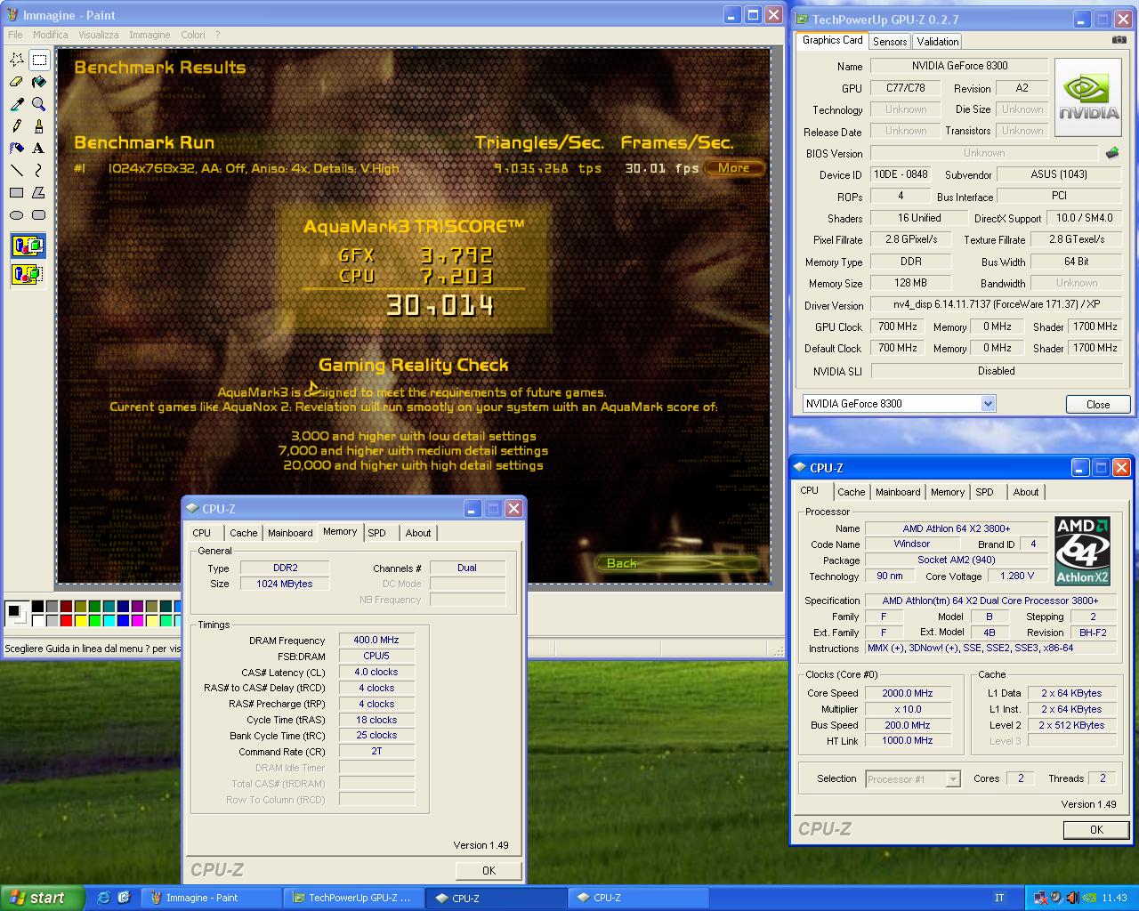Select the Text tool in Paint
The image size is (1139, 911).
(38, 149)
